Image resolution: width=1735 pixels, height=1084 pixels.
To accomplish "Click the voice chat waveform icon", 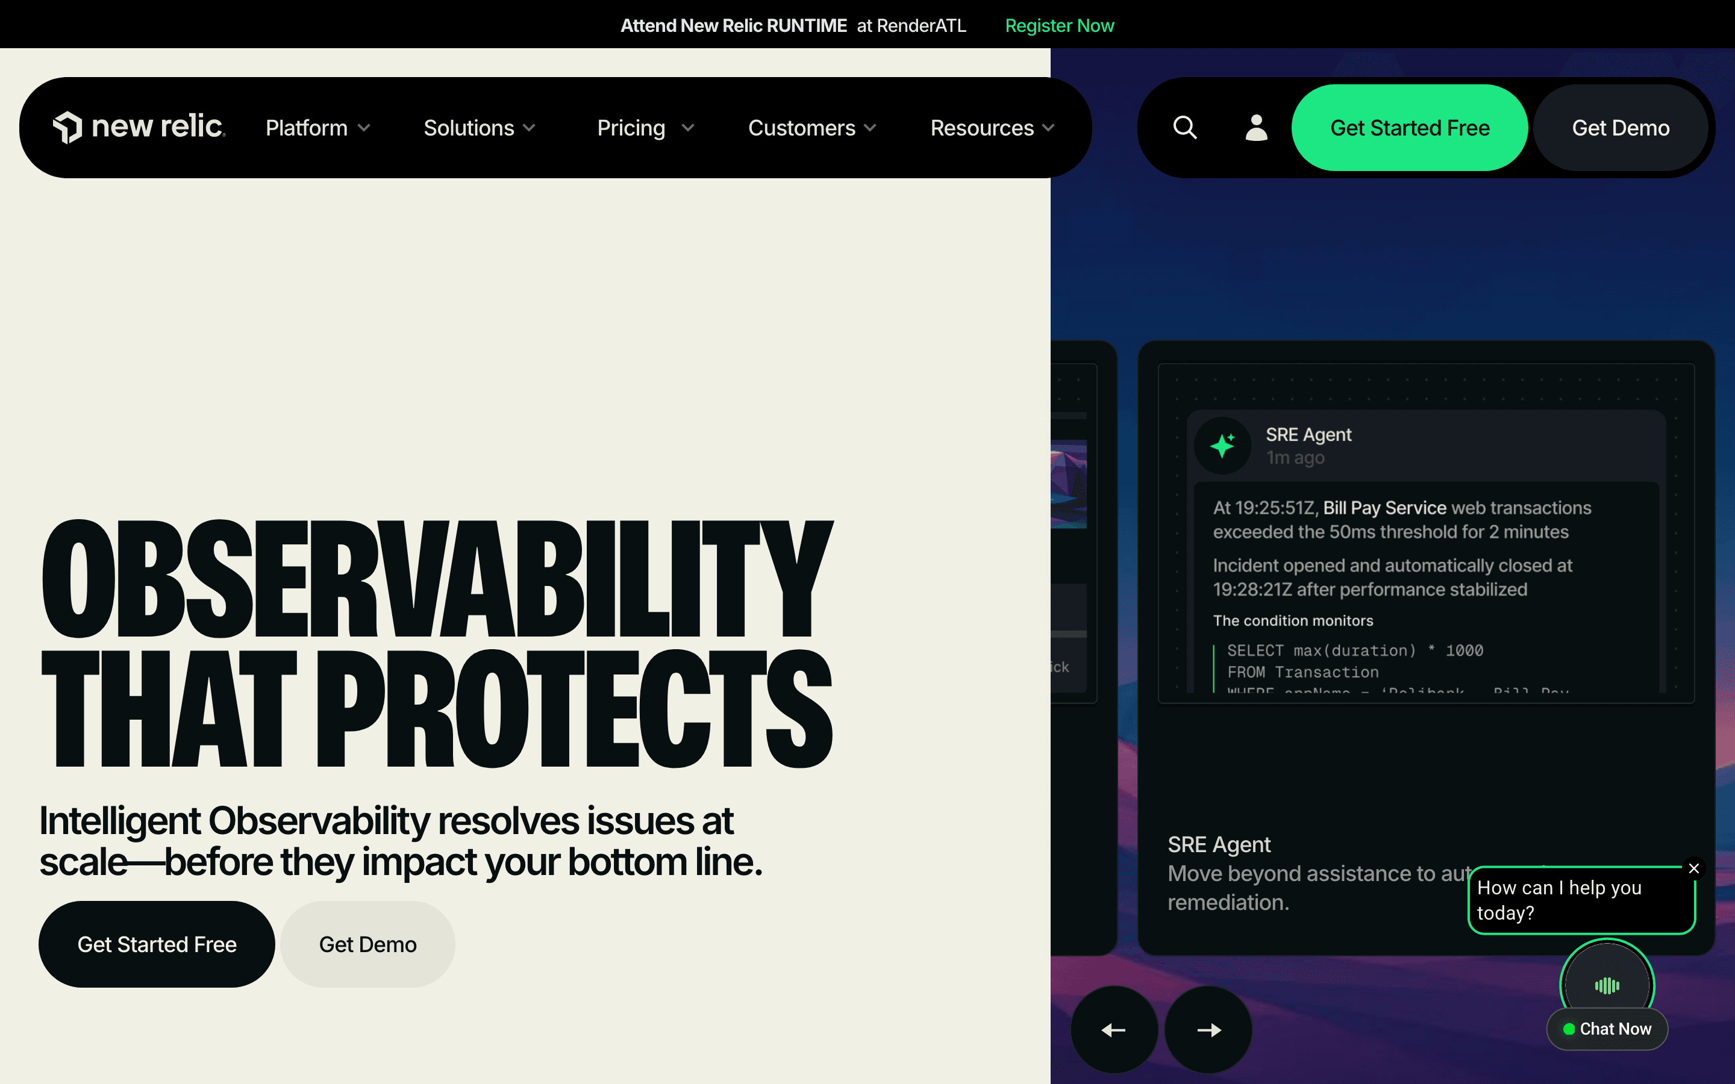I will click(1607, 986).
